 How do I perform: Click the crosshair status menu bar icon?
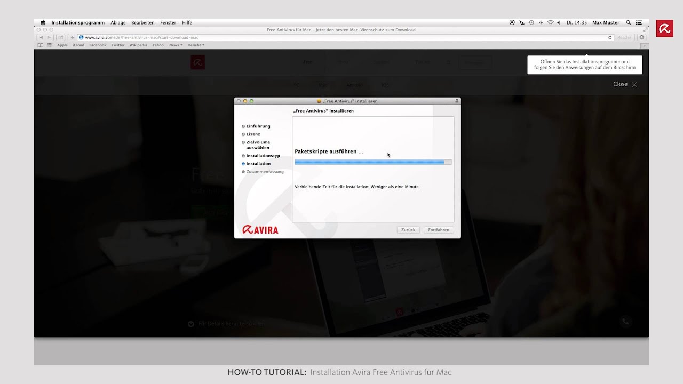(x=541, y=23)
